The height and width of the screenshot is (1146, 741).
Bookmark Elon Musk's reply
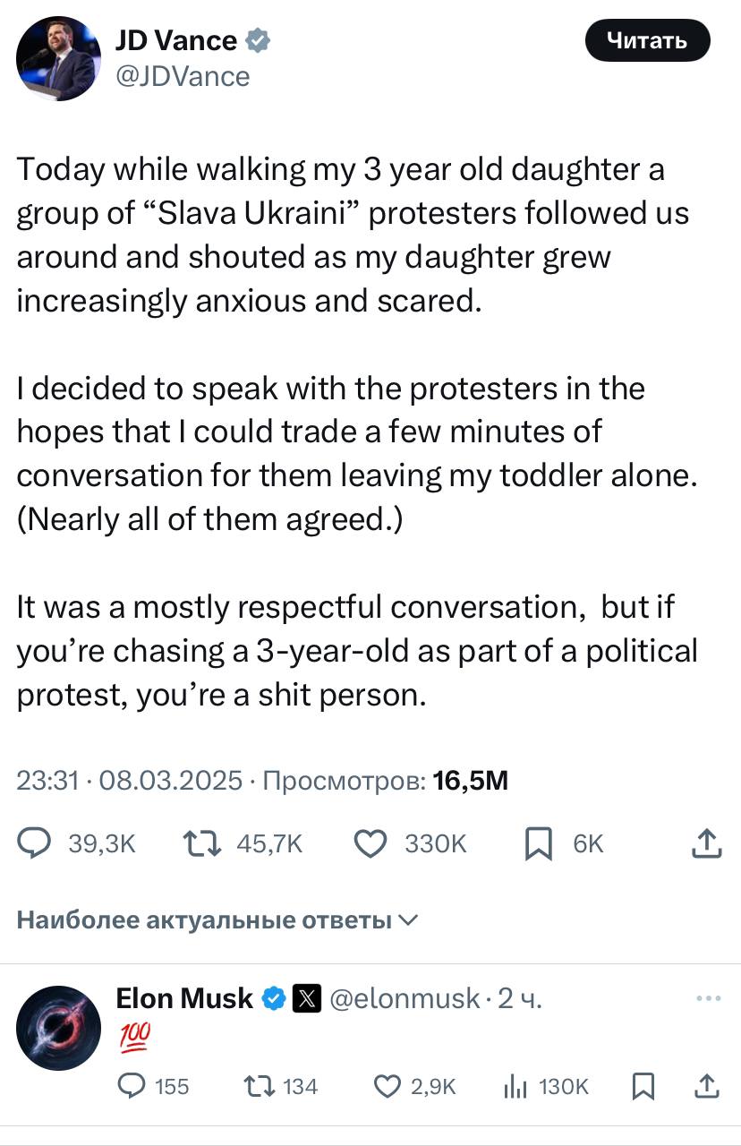click(643, 1086)
